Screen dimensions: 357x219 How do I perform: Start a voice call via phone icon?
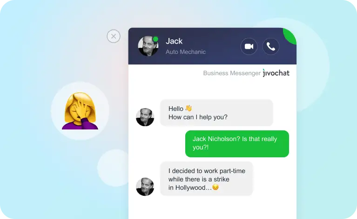click(271, 46)
